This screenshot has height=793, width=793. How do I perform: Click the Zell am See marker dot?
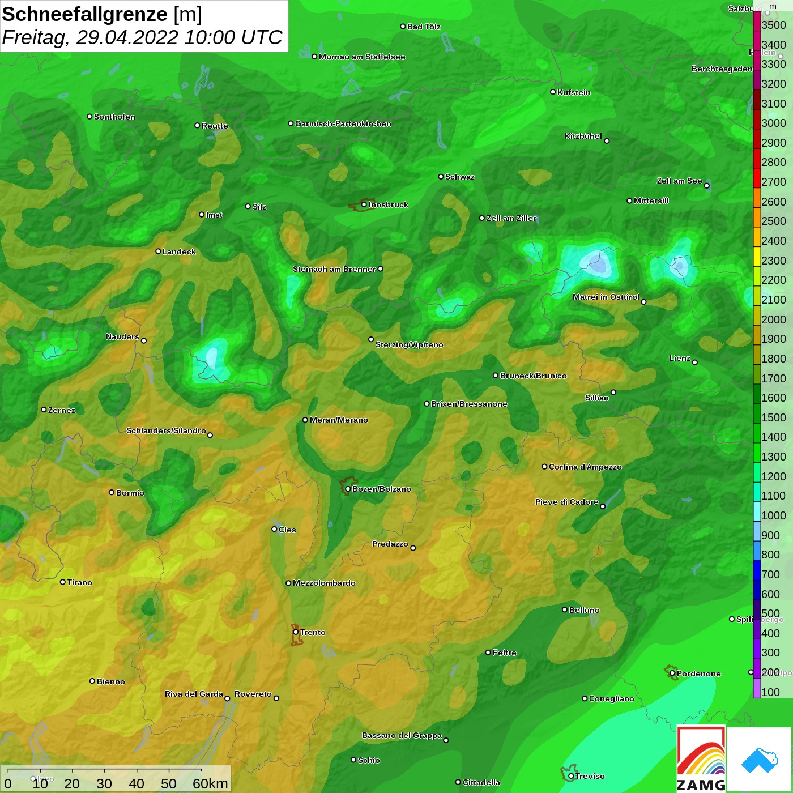[706, 185]
